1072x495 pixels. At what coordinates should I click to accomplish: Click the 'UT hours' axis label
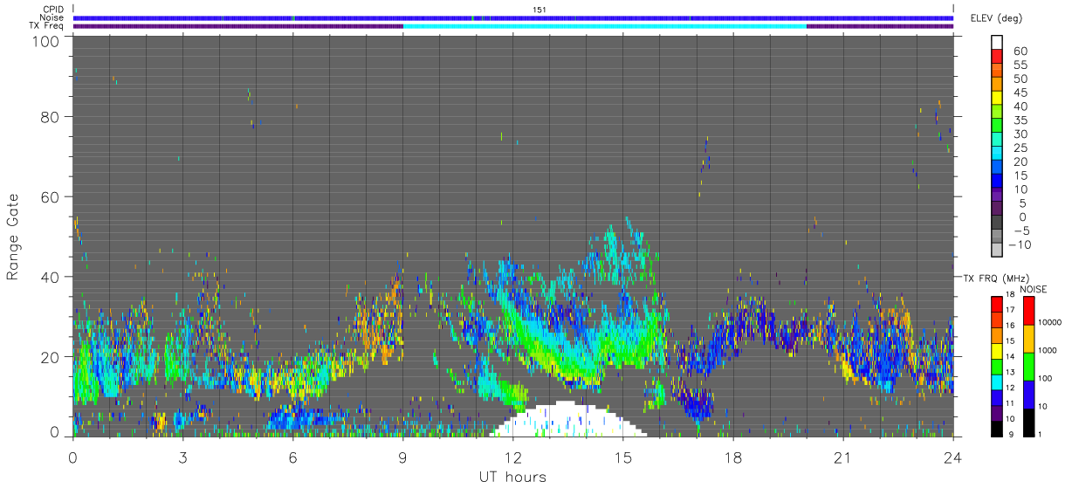coord(512,478)
